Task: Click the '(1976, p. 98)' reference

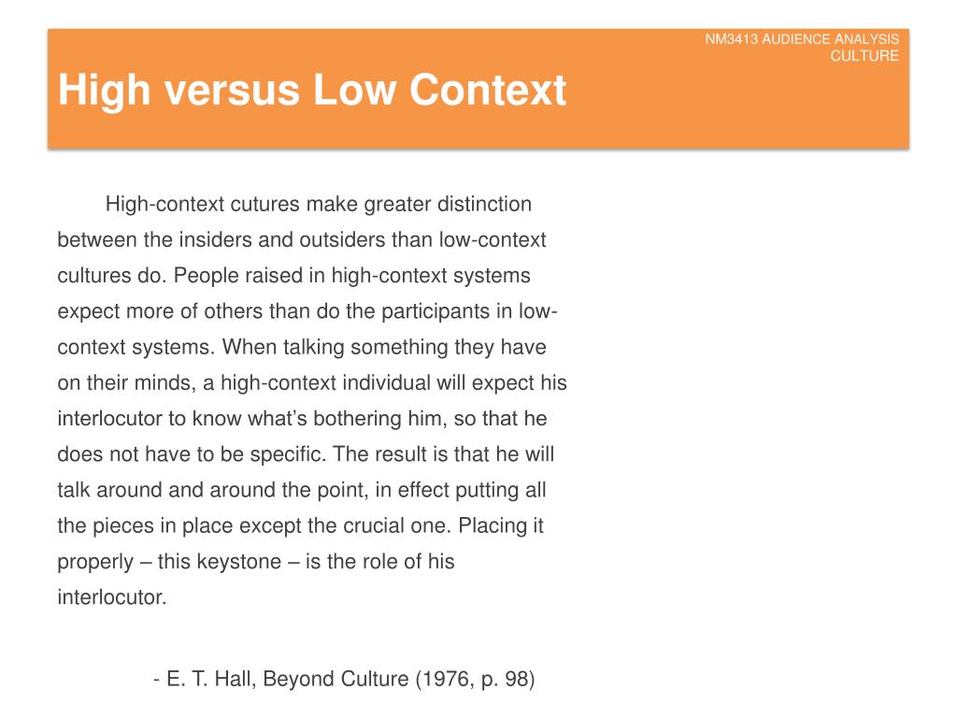Action: 475,679
